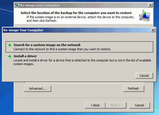This screenshot has height=115, width=159.
Task: Click the 'Connect to the network to find' description
Action: [62, 49]
